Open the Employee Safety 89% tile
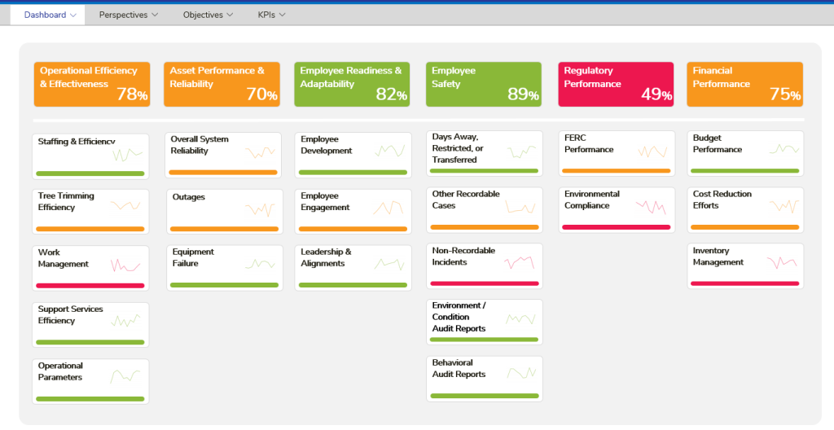The image size is (834, 430). click(484, 84)
